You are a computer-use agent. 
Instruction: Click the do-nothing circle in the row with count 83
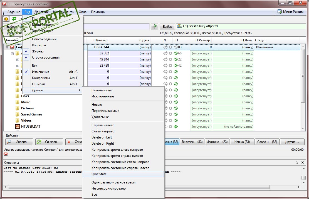(170, 47)
